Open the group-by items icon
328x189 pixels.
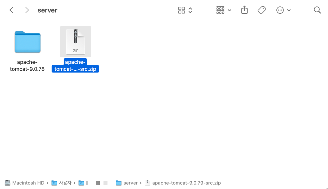point(220,10)
